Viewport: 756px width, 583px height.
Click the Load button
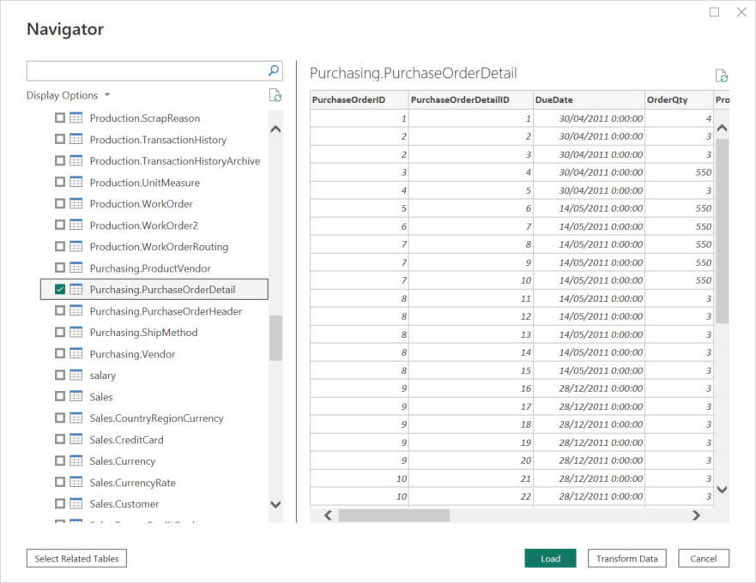pos(550,558)
